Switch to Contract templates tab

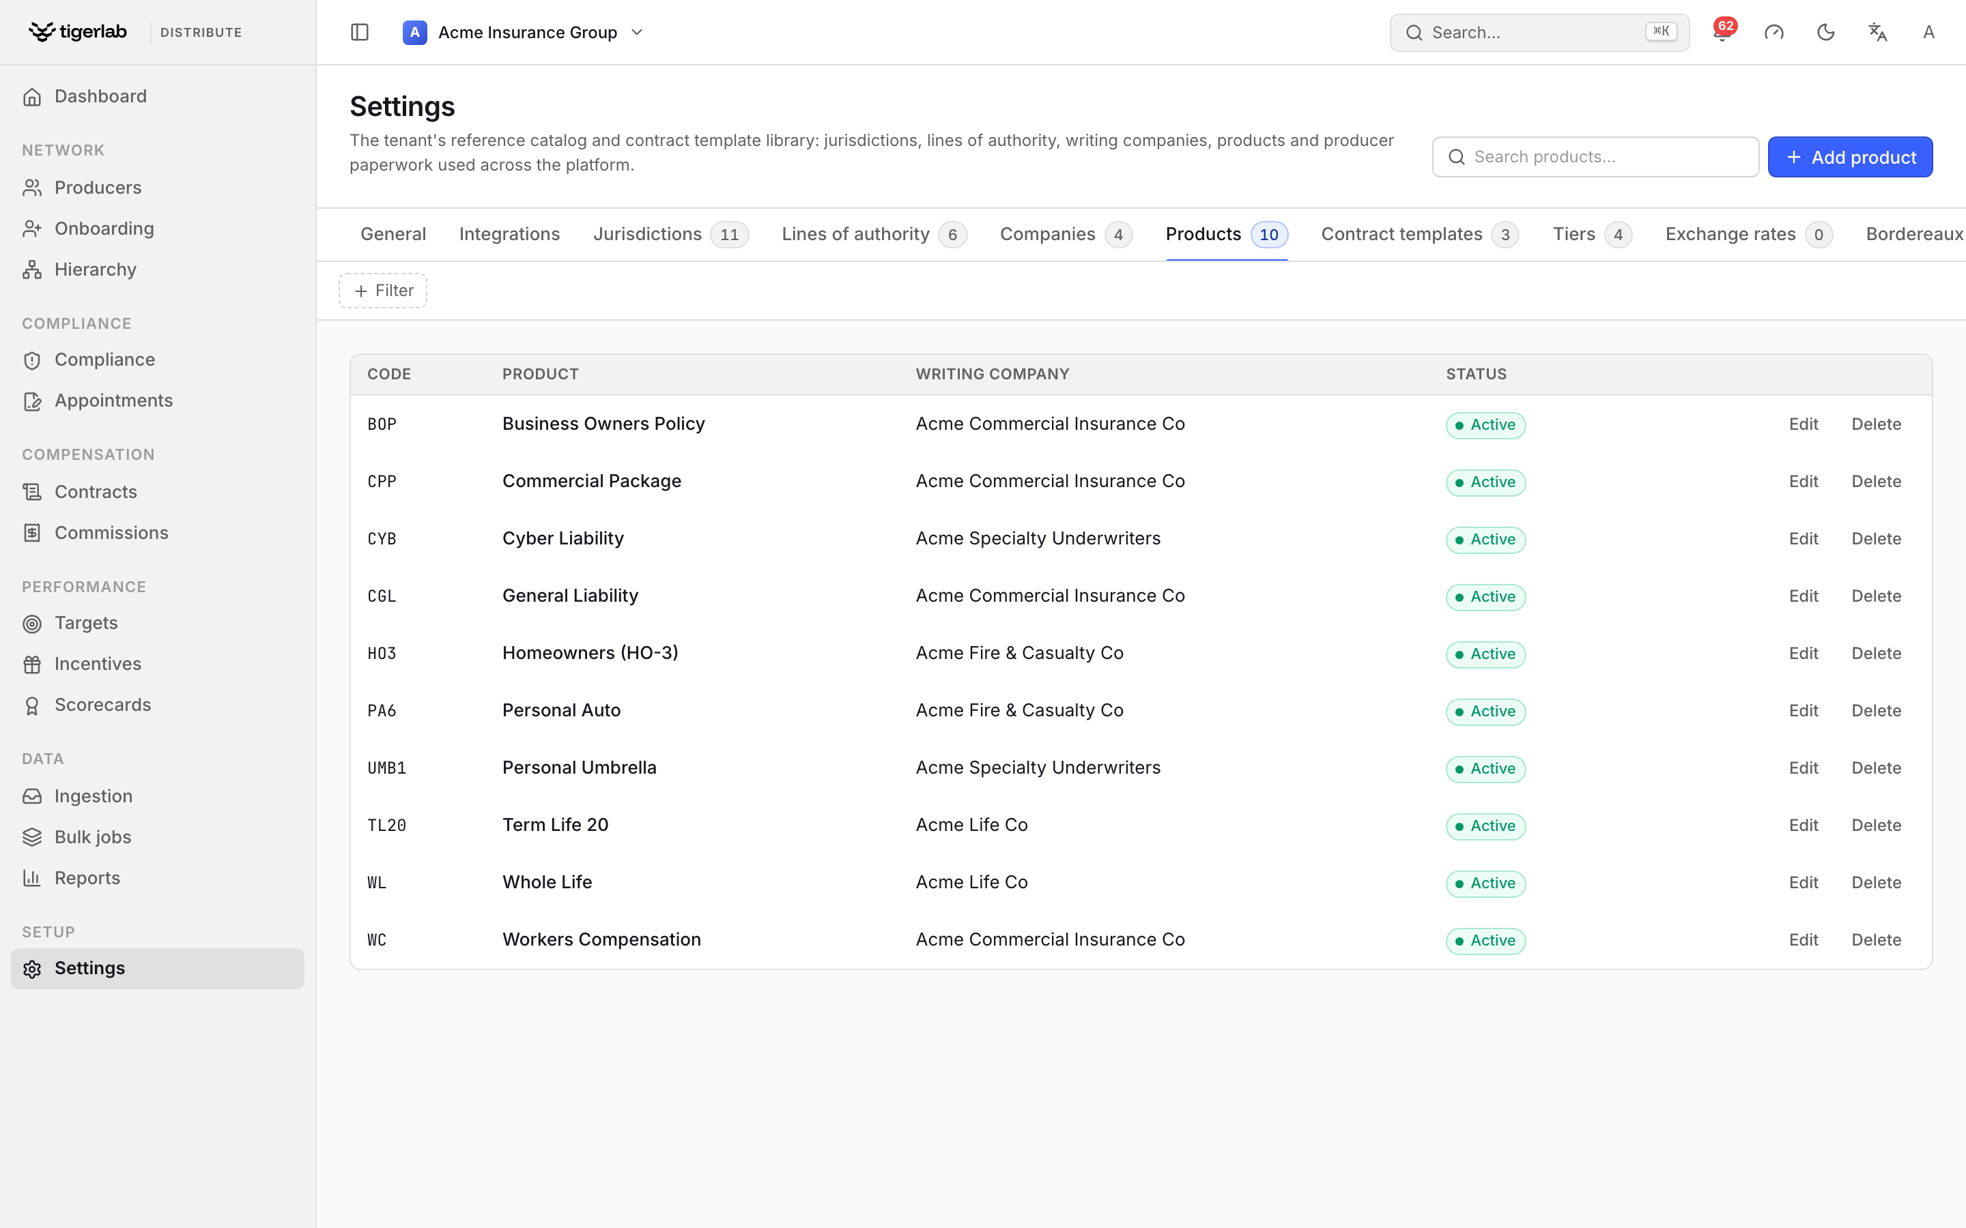tap(1419, 235)
